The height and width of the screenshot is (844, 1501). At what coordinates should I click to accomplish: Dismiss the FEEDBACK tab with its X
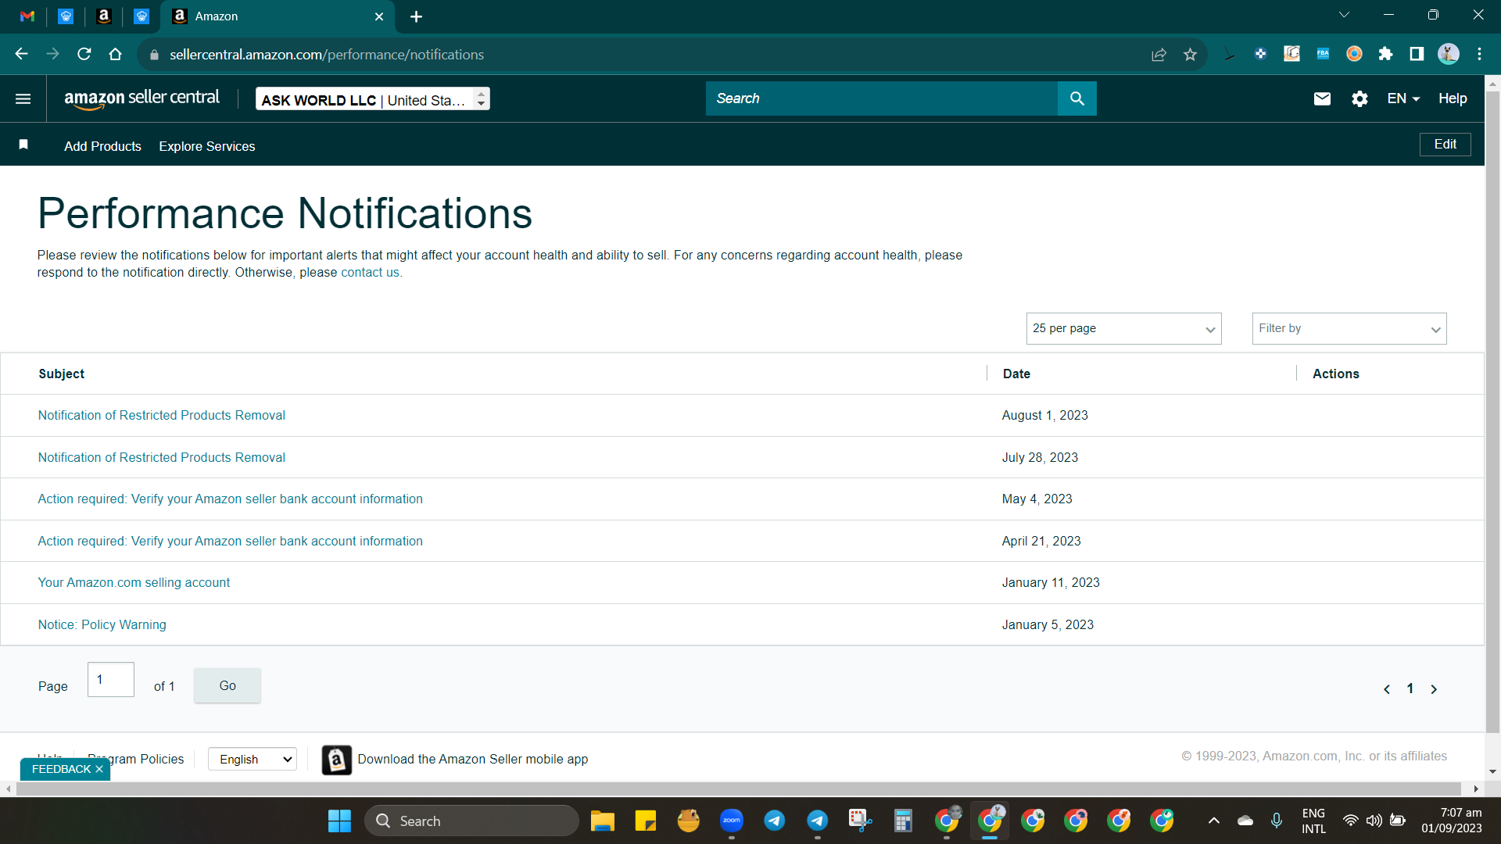(x=99, y=770)
